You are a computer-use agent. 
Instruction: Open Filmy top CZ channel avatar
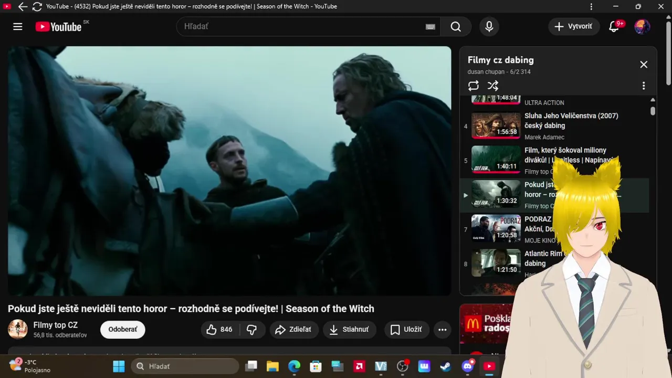(x=18, y=330)
